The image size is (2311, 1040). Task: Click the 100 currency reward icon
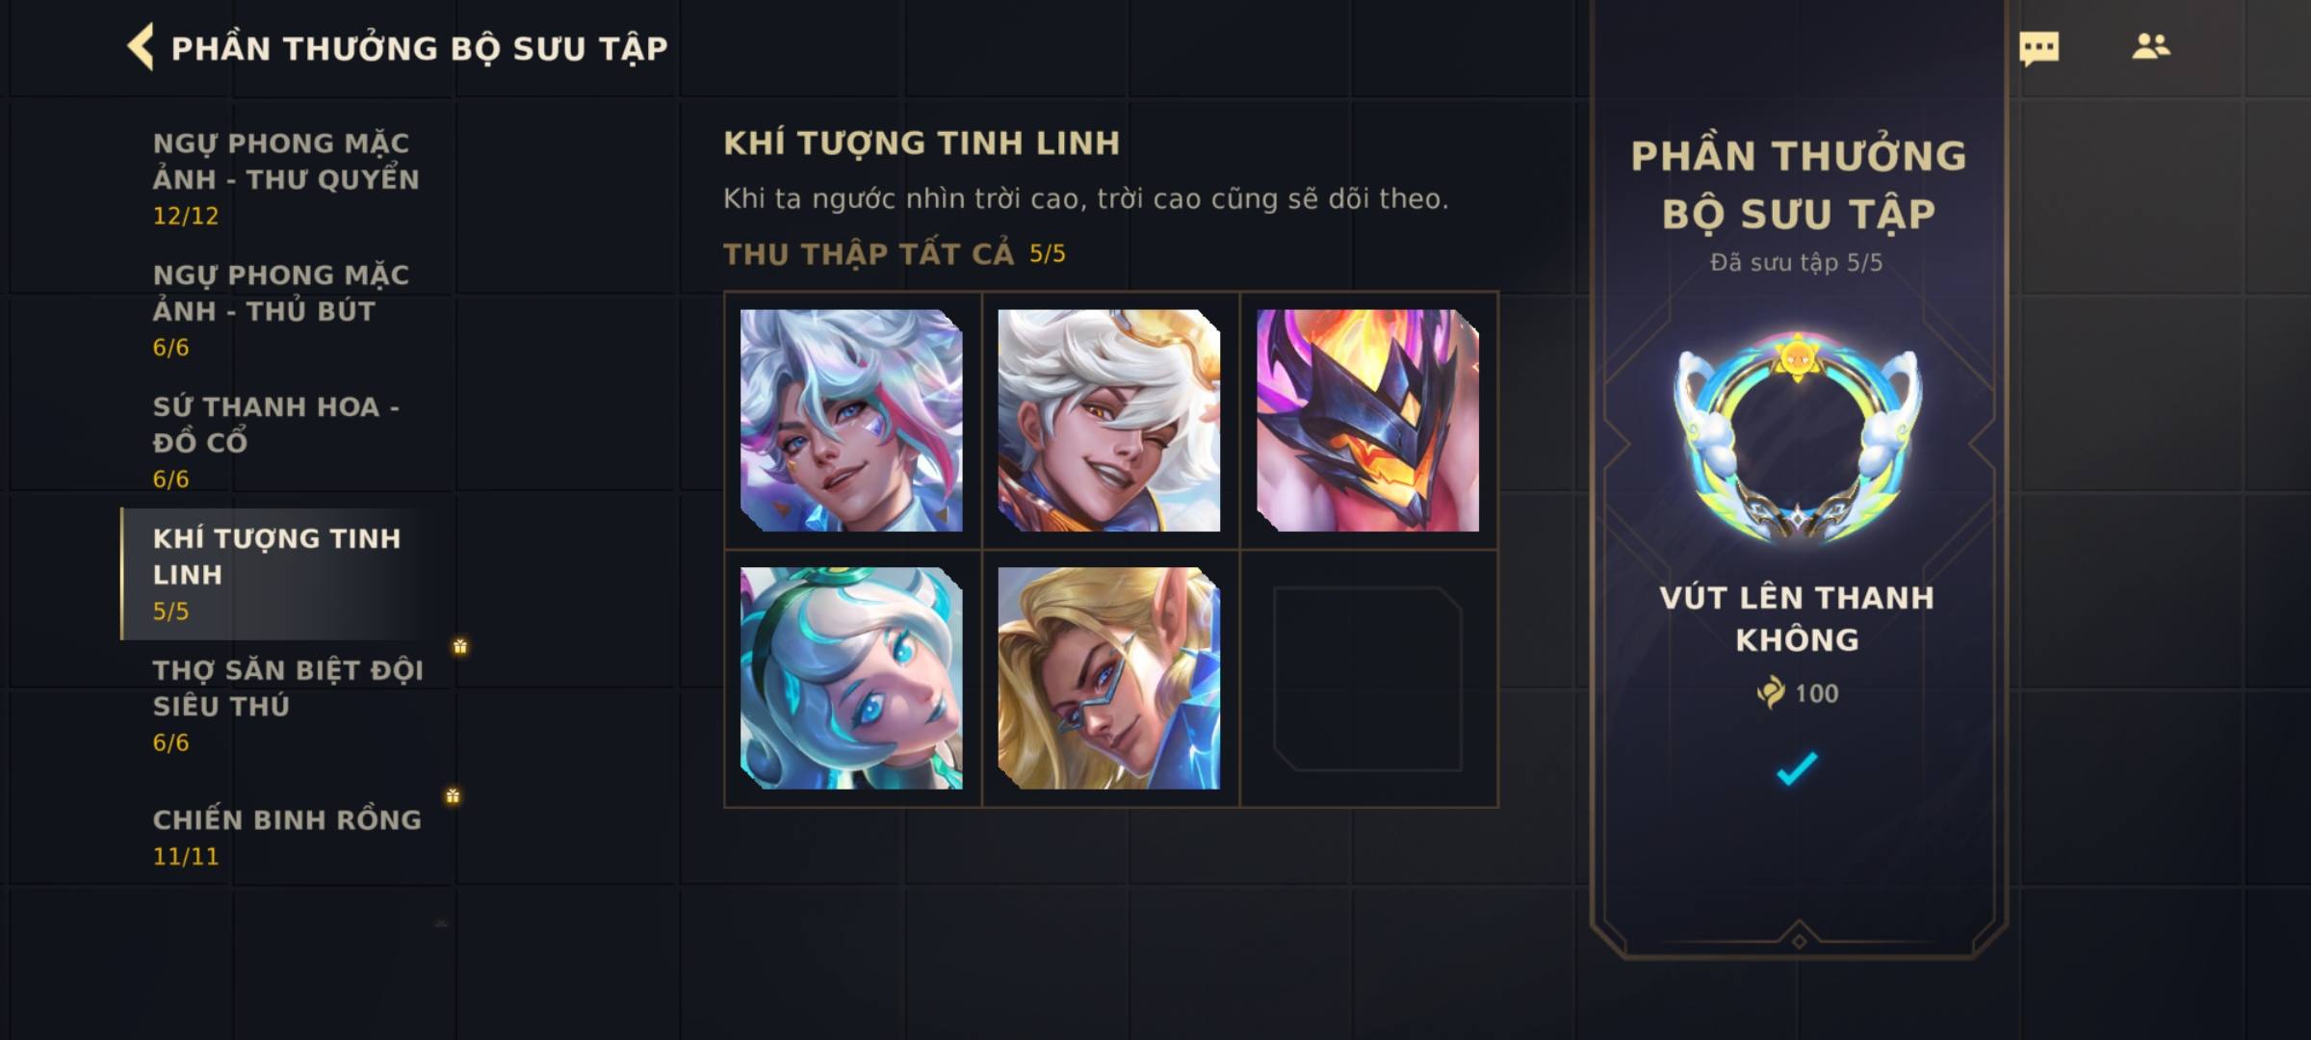[x=1770, y=692]
